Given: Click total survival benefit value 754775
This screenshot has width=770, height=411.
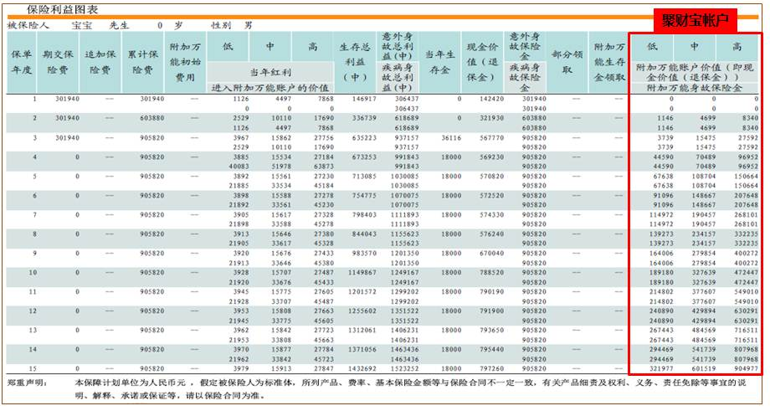Looking at the screenshot, I should (x=364, y=195).
